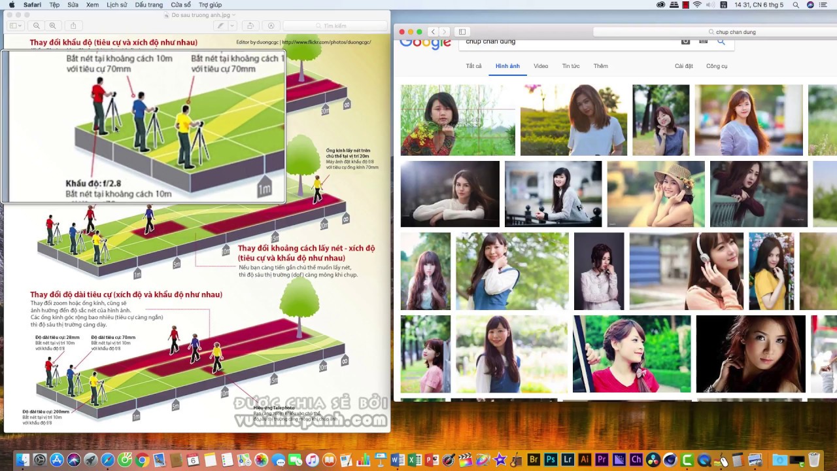Toggle the Safari sidebar button
Screen dimensions: 837x471
[462, 31]
